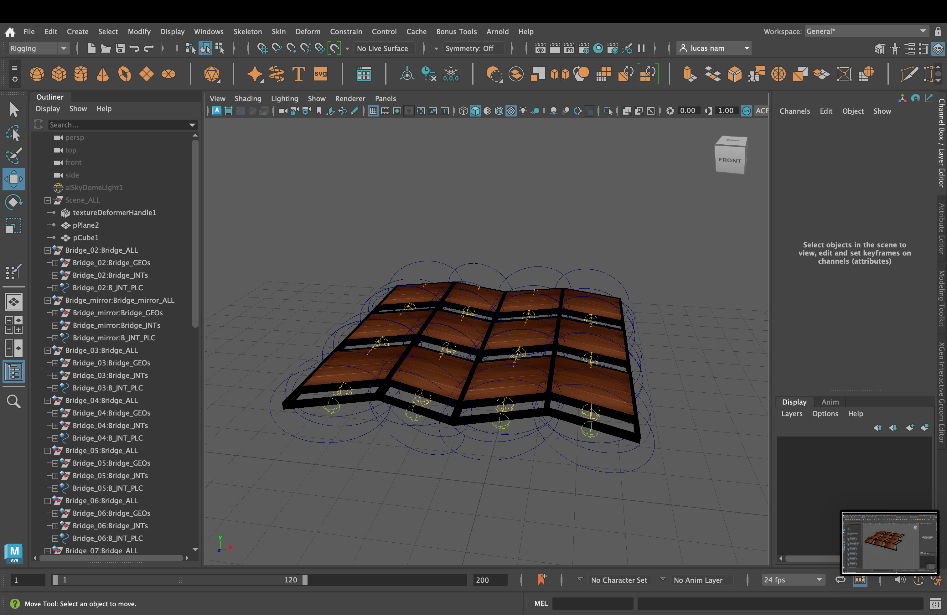Toggle textured display in viewport toolbar
Screen dimensions: 947x615
pyautogui.click(x=511, y=111)
